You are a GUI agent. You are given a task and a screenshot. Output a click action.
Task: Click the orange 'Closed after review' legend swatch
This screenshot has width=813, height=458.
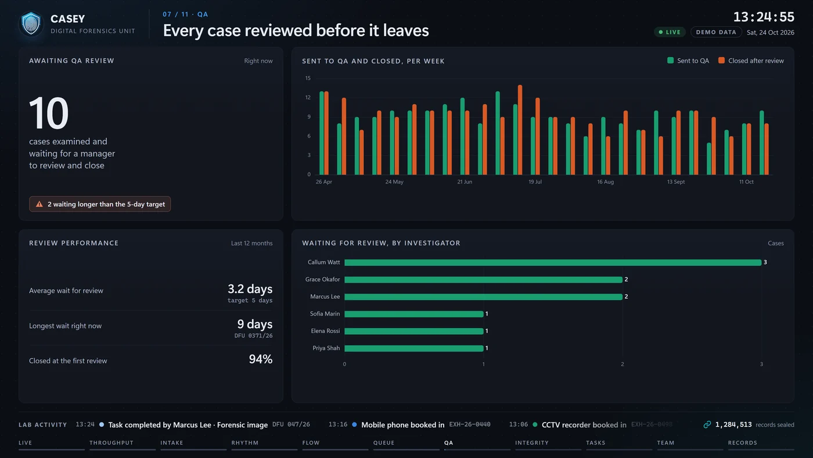[722, 60]
